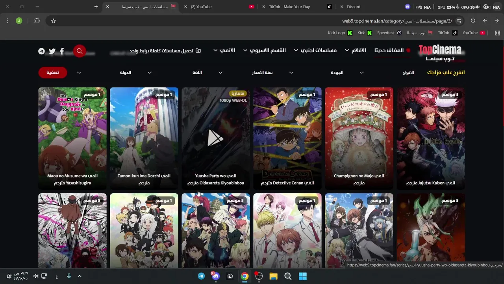
Task: Click the left-pointing arrow navigation button
Action: coord(485,21)
